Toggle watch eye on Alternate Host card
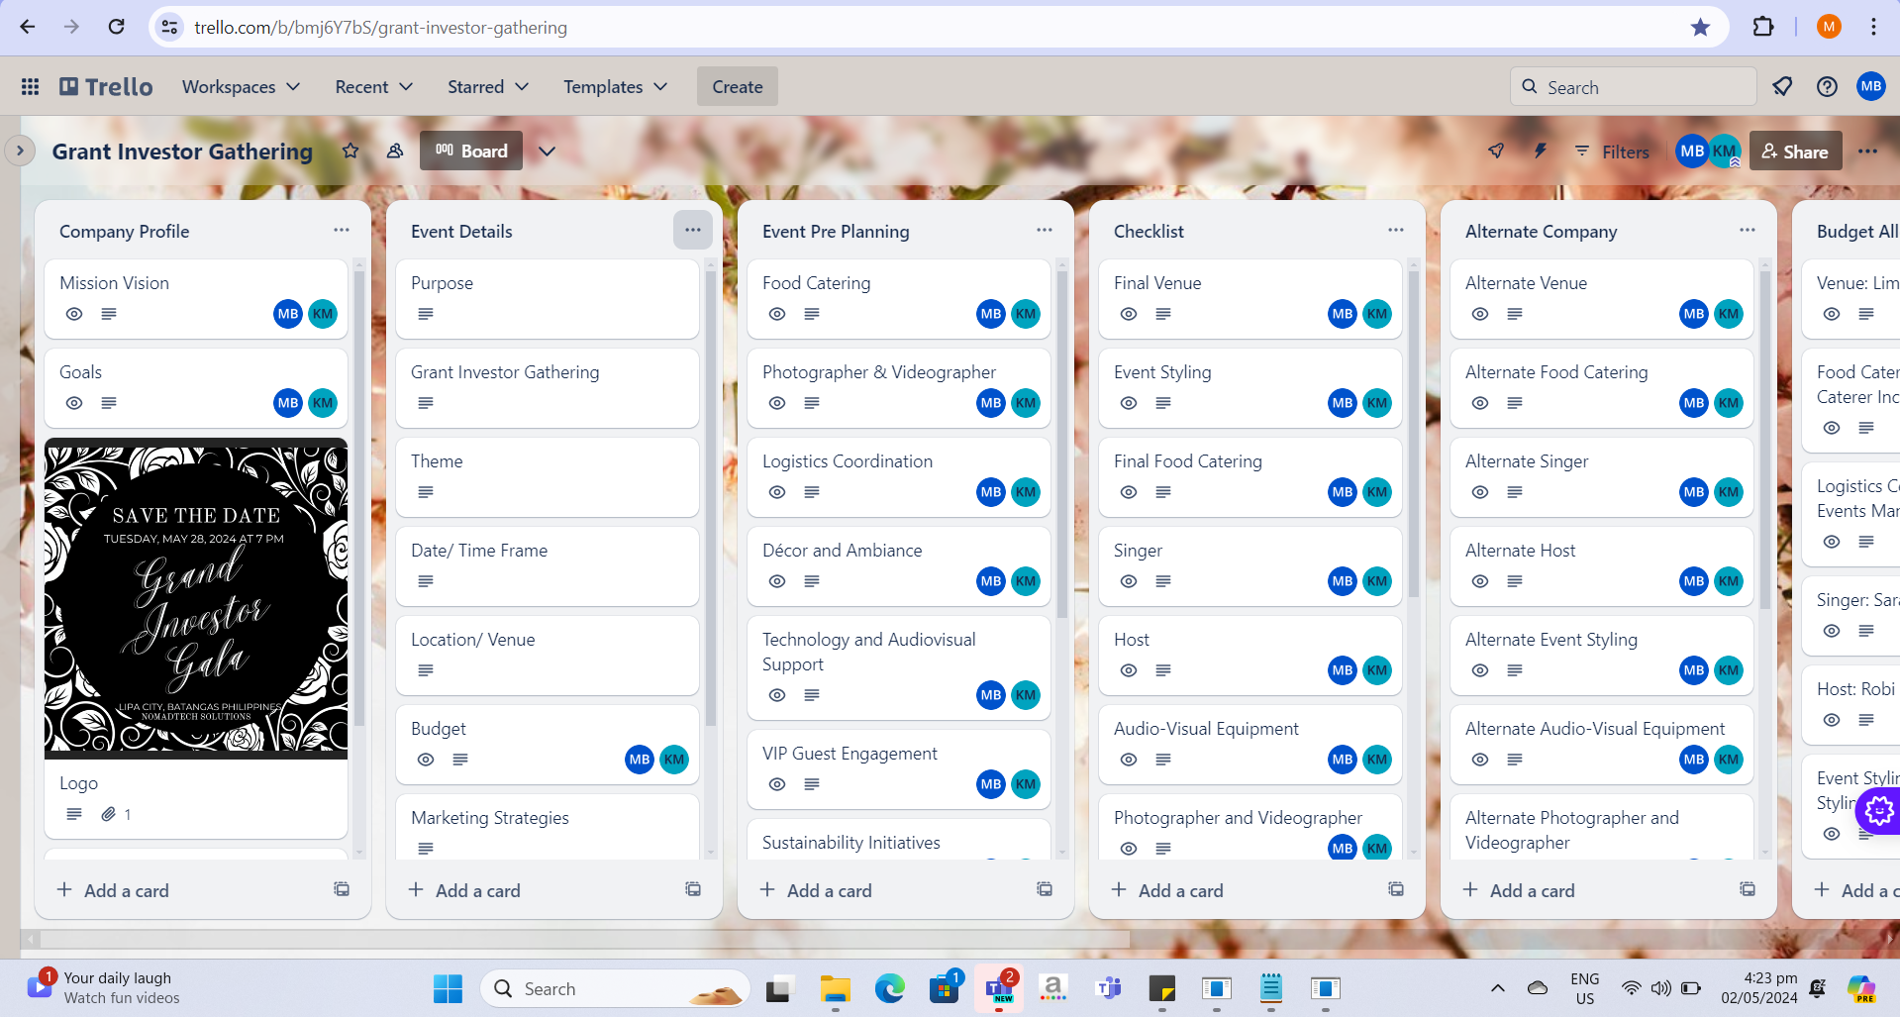Viewport: 1900px width, 1017px height. (x=1480, y=581)
